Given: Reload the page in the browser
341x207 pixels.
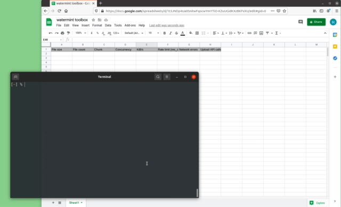Looking at the screenshot, I should (x=59, y=11).
